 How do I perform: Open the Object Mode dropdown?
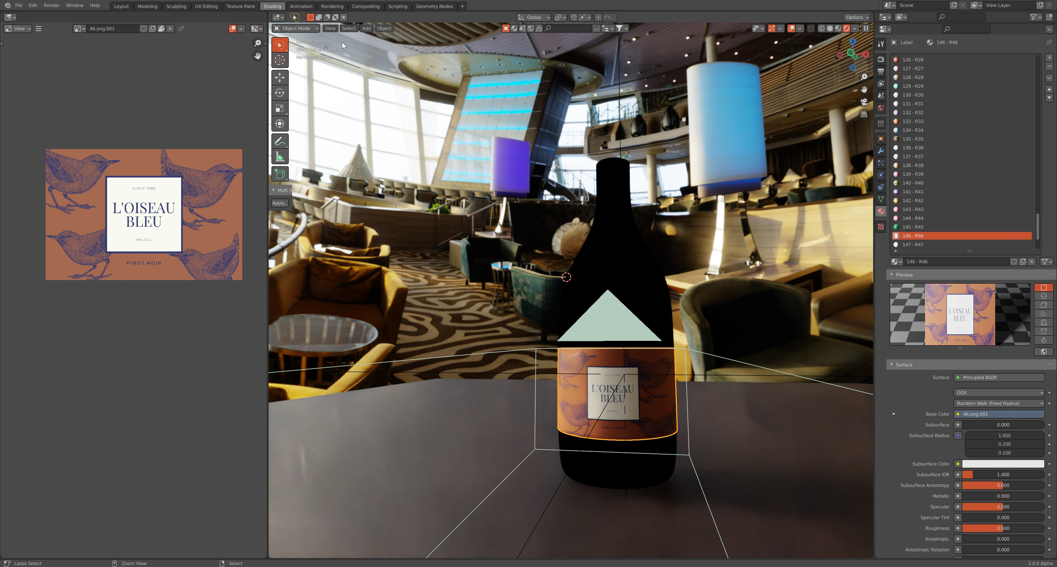(295, 28)
